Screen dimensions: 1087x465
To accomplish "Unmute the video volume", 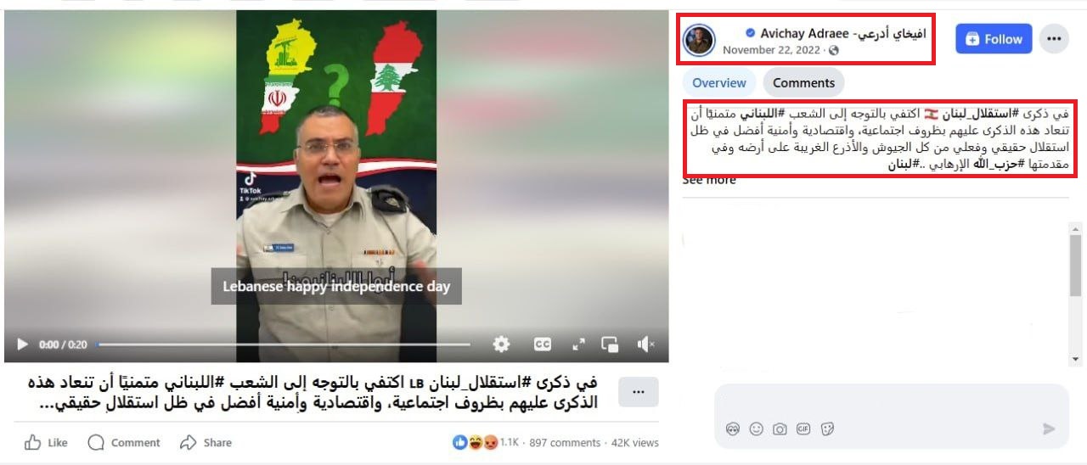I will click(x=645, y=345).
